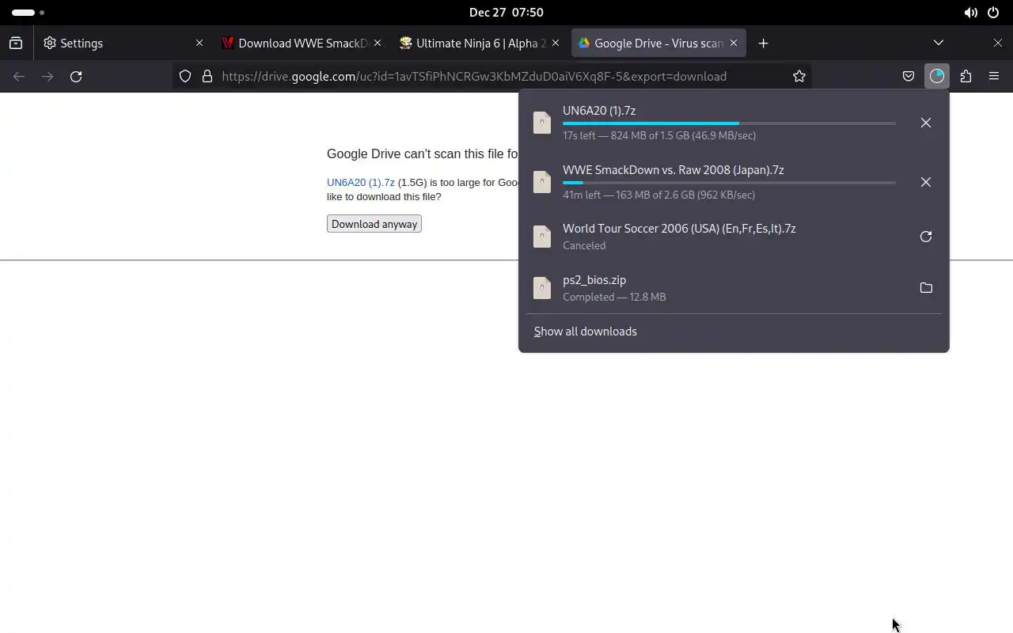
Task: Click 17s left — 824 MB status text
Action: point(659,135)
